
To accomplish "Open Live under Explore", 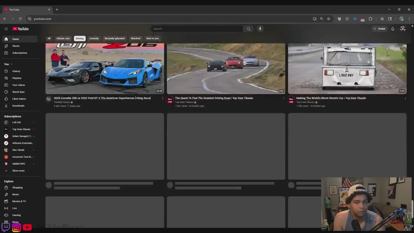I will click(x=20, y=208).
